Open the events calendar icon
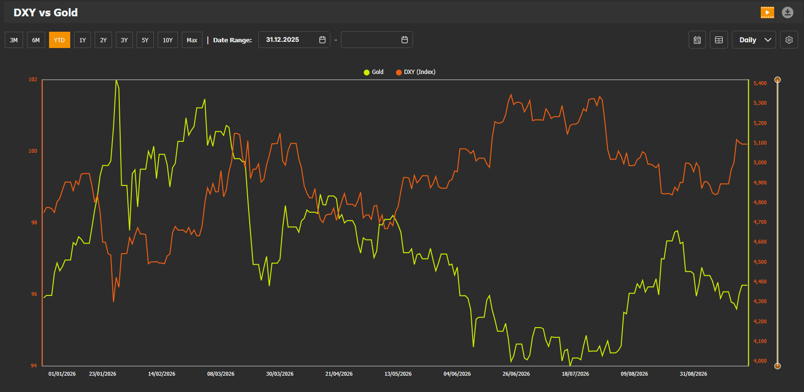The width and height of the screenshot is (804, 392). coord(697,40)
